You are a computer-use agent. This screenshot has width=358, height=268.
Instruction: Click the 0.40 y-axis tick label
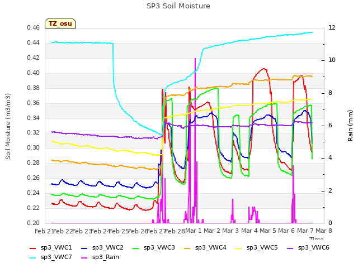pyautogui.click(x=33, y=73)
